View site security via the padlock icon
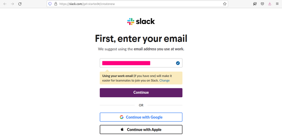This screenshot has width=282, height=137. click(56, 4)
